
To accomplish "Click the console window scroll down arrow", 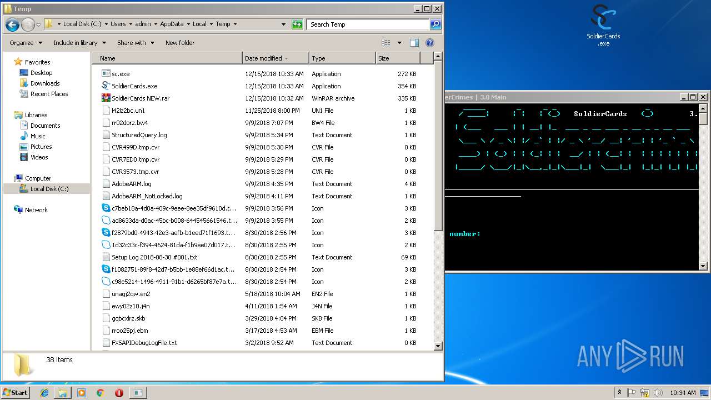I will coord(703,266).
